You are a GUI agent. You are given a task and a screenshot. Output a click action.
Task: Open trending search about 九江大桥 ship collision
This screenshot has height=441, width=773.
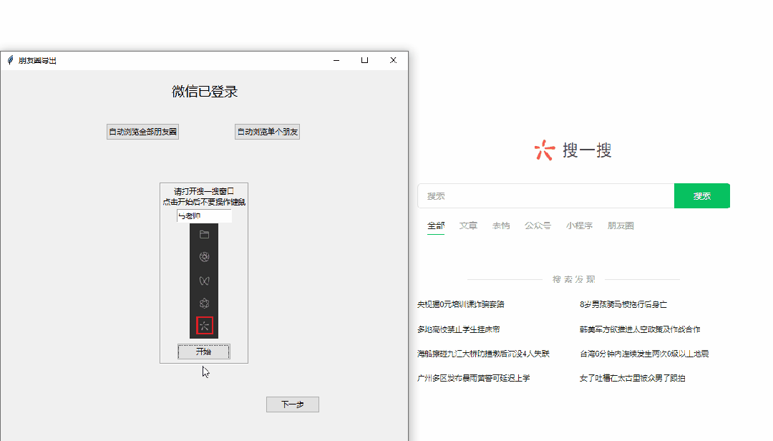click(483, 354)
